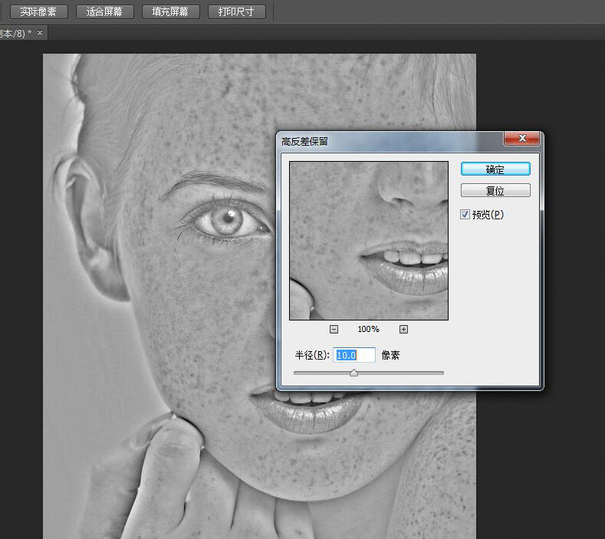Click 确定 to confirm the filter
This screenshot has height=539, width=605.
(495, 169)
